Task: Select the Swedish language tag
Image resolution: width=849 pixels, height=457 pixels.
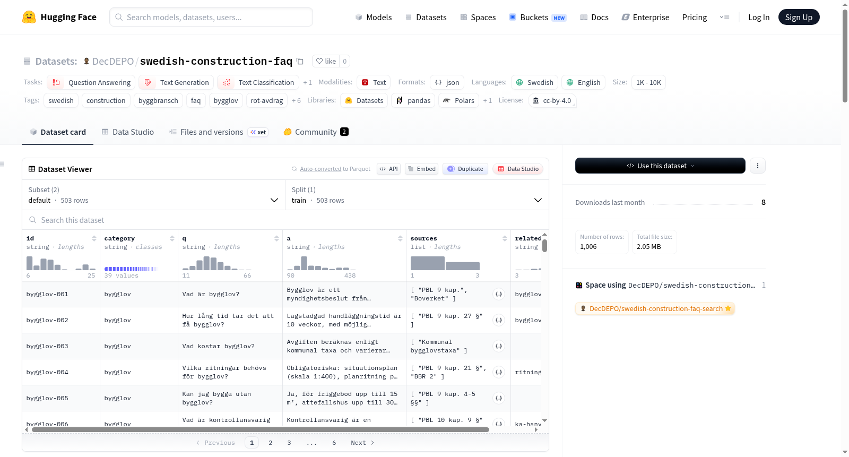Action: pyautogui.click(x=535, y=82)
